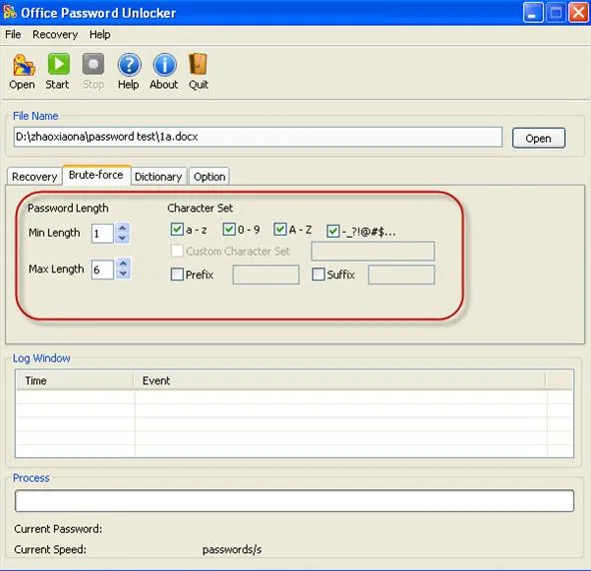
Task: Check the Custom Character Set checkbox
Action: tap(177, 251)
